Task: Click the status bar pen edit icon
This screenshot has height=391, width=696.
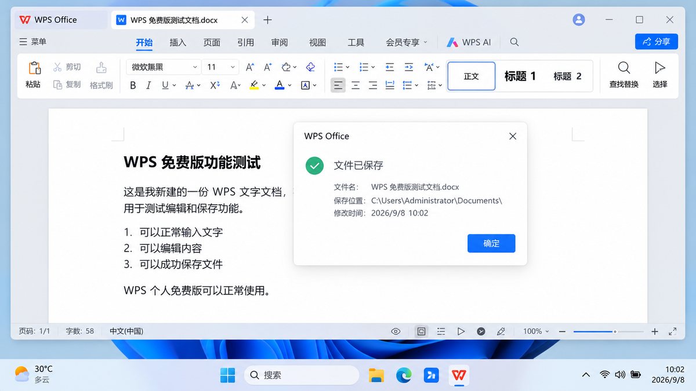Action: click(501, 331)
